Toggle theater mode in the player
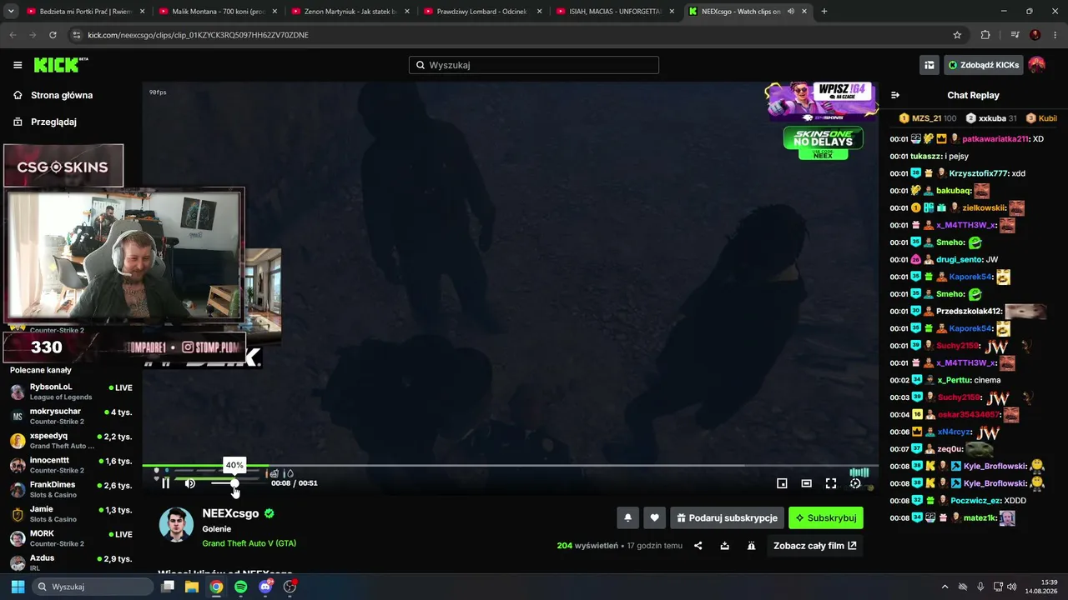Image resolution: width=1068 pixels, height=600 pixels. pyautogui.click(x=806, y=483)
